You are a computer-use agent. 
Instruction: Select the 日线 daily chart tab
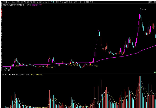click(x=52, y=2)
